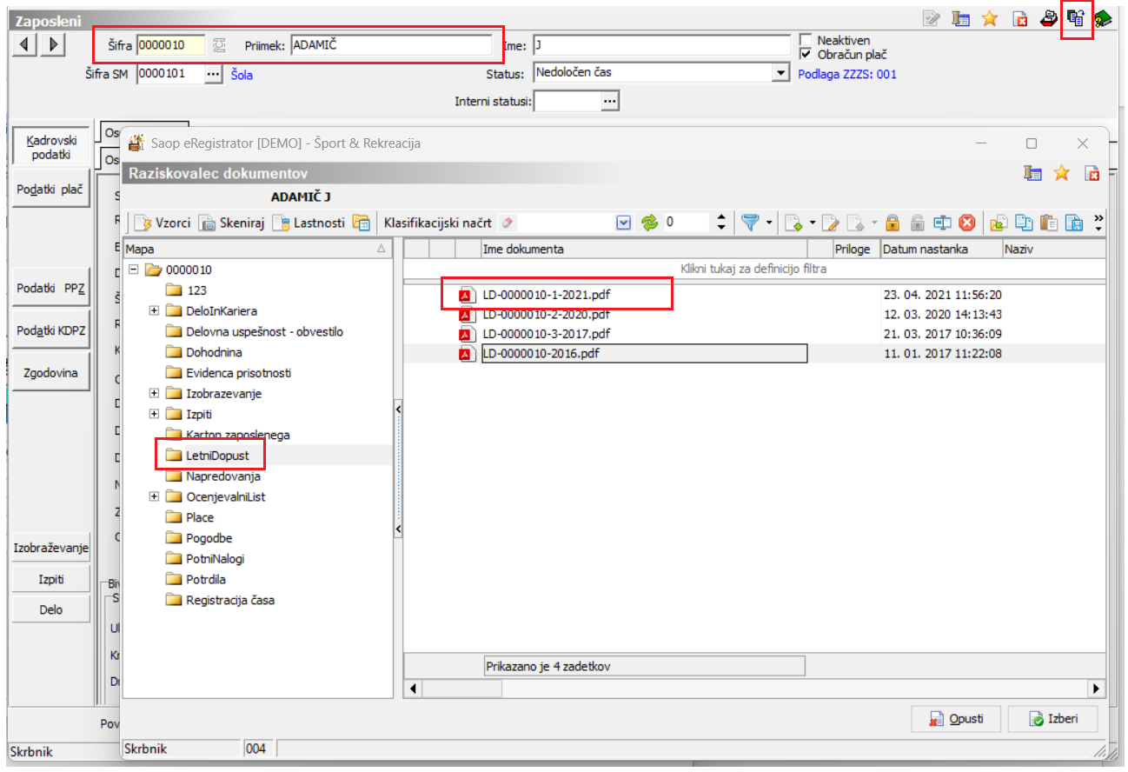Open the eRegistrator documents icon in Zaposleni header

click(x=1077, y=18)
